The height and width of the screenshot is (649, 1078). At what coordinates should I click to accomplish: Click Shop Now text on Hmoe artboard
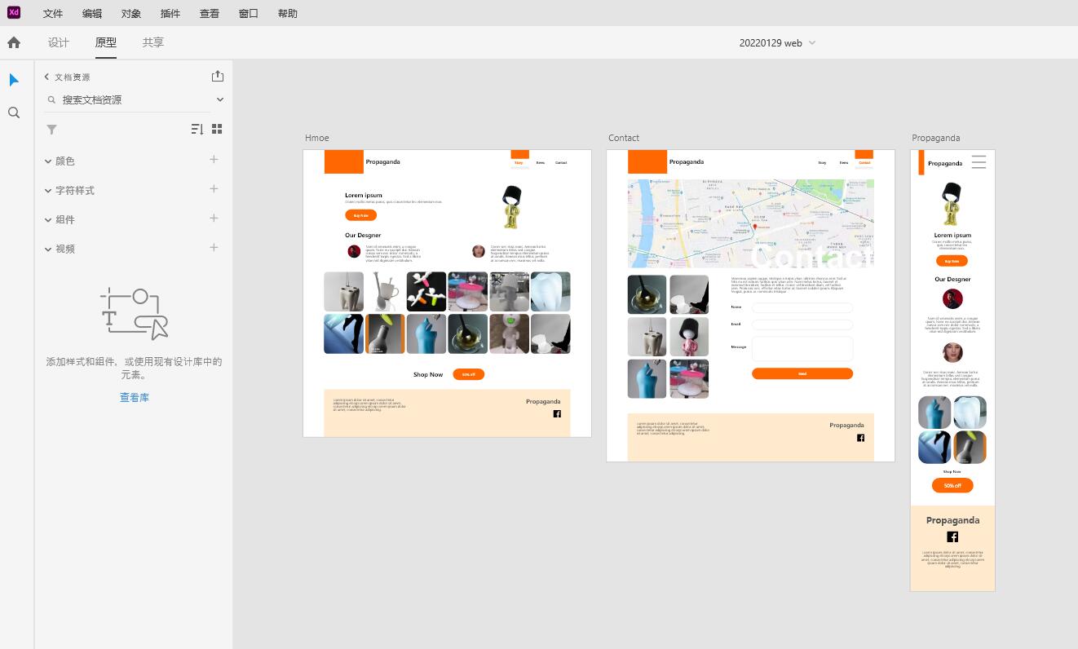[428, 374]
